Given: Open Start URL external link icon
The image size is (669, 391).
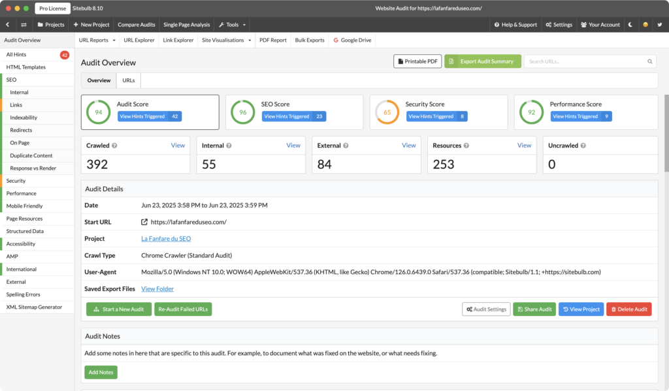Looking at the screenshot, I should click(x=144, y=222).
